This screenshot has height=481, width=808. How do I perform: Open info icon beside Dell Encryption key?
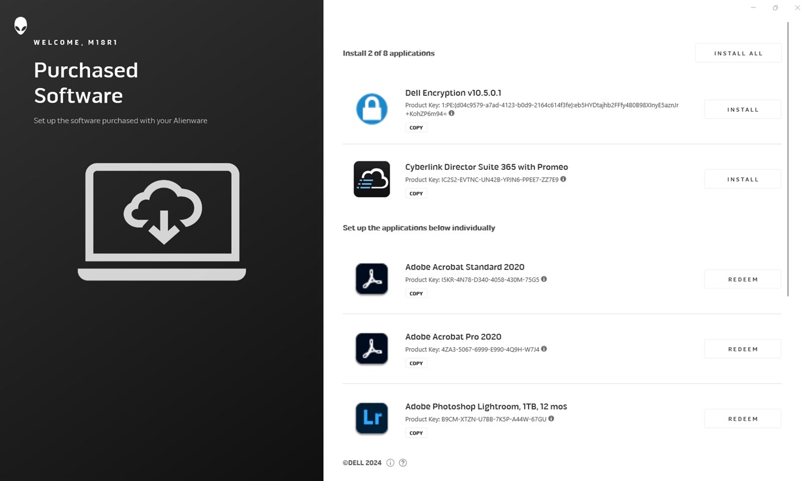click(x=451, y=114)
